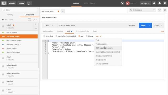Click the Code link
Image resolution: width=168 pixels, height=95 pixels.
[162, 31]
